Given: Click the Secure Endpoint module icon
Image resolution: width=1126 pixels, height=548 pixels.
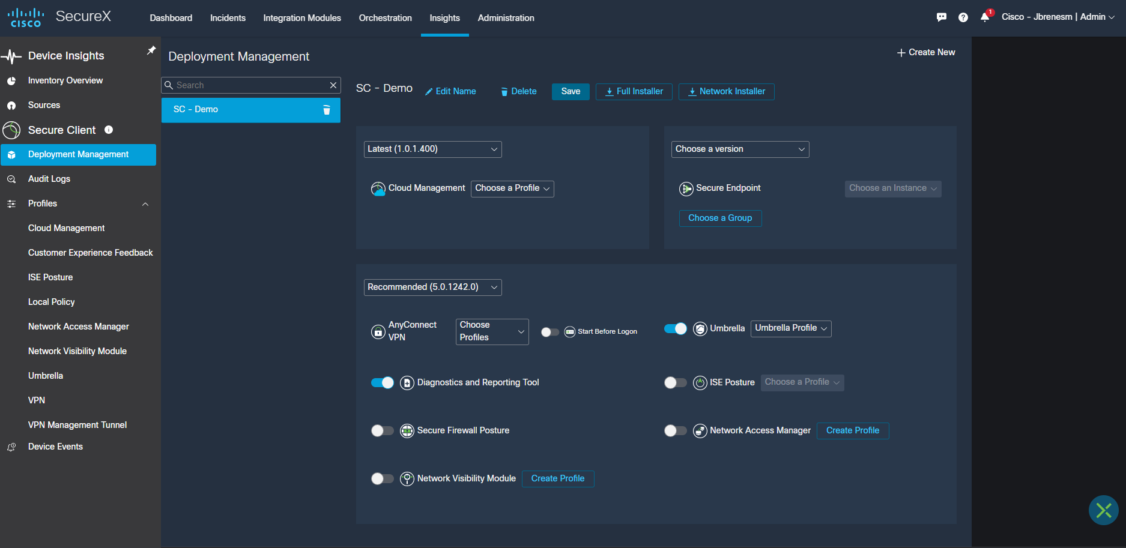Looking at the screenshot, I should [686, 189].
